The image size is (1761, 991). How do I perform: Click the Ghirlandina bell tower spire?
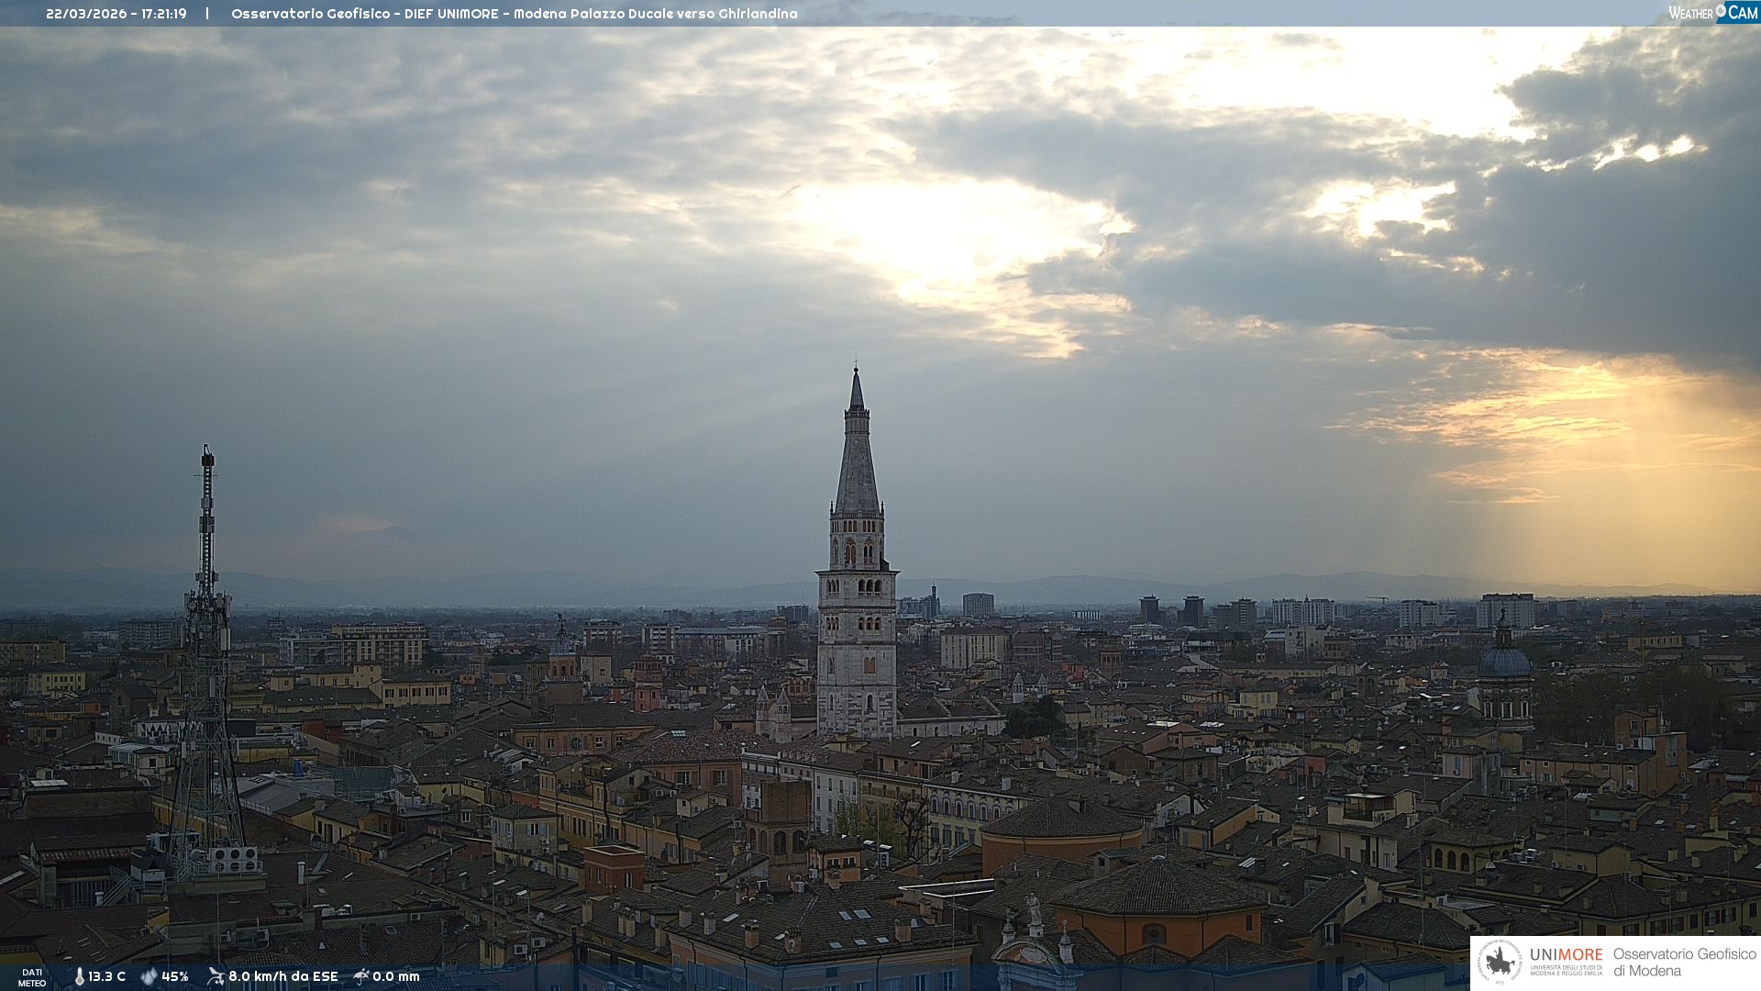pos(857,459)
